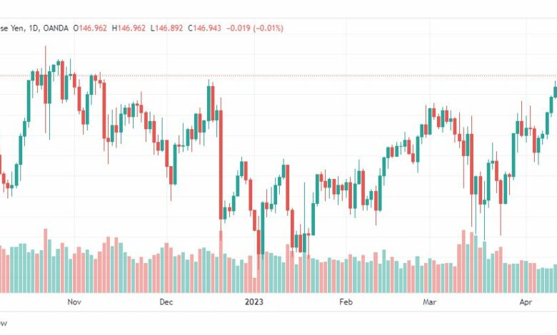Click the close value C146.943

204,28
